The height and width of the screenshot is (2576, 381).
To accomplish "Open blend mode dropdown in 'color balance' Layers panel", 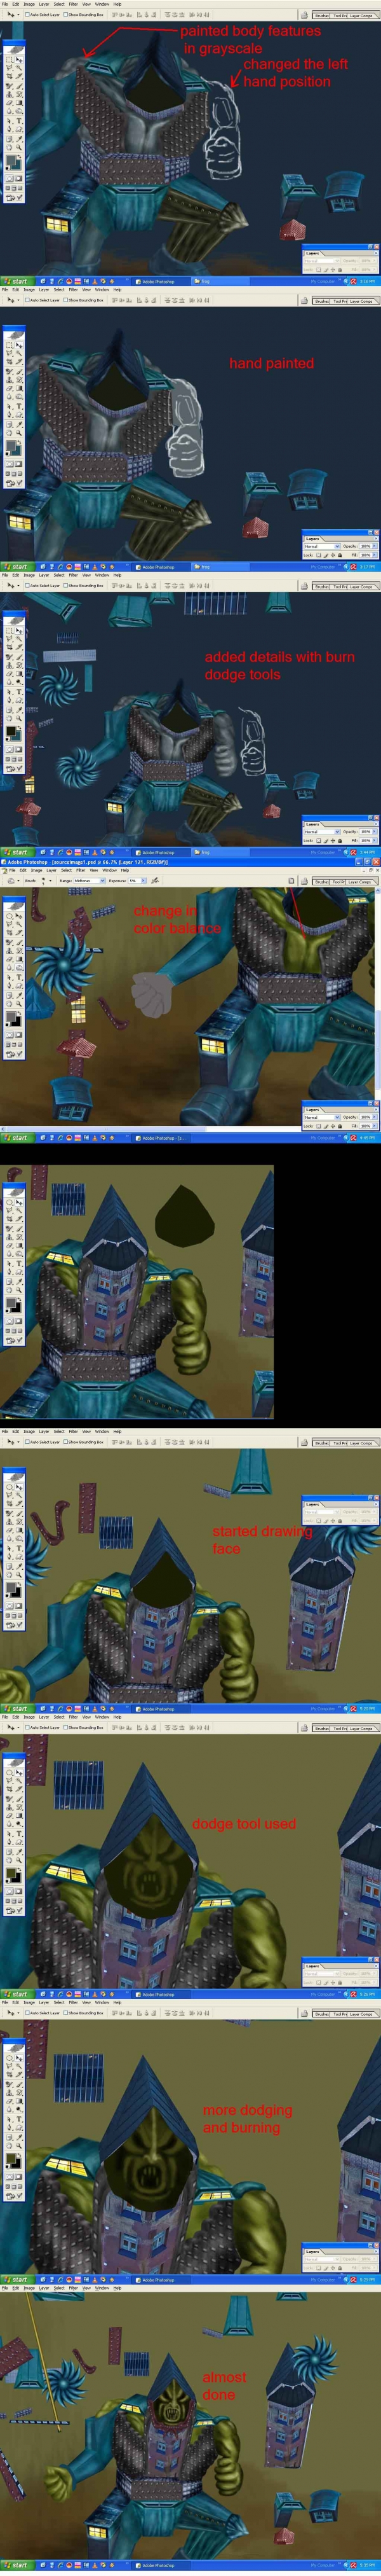I will [322, 1117].
